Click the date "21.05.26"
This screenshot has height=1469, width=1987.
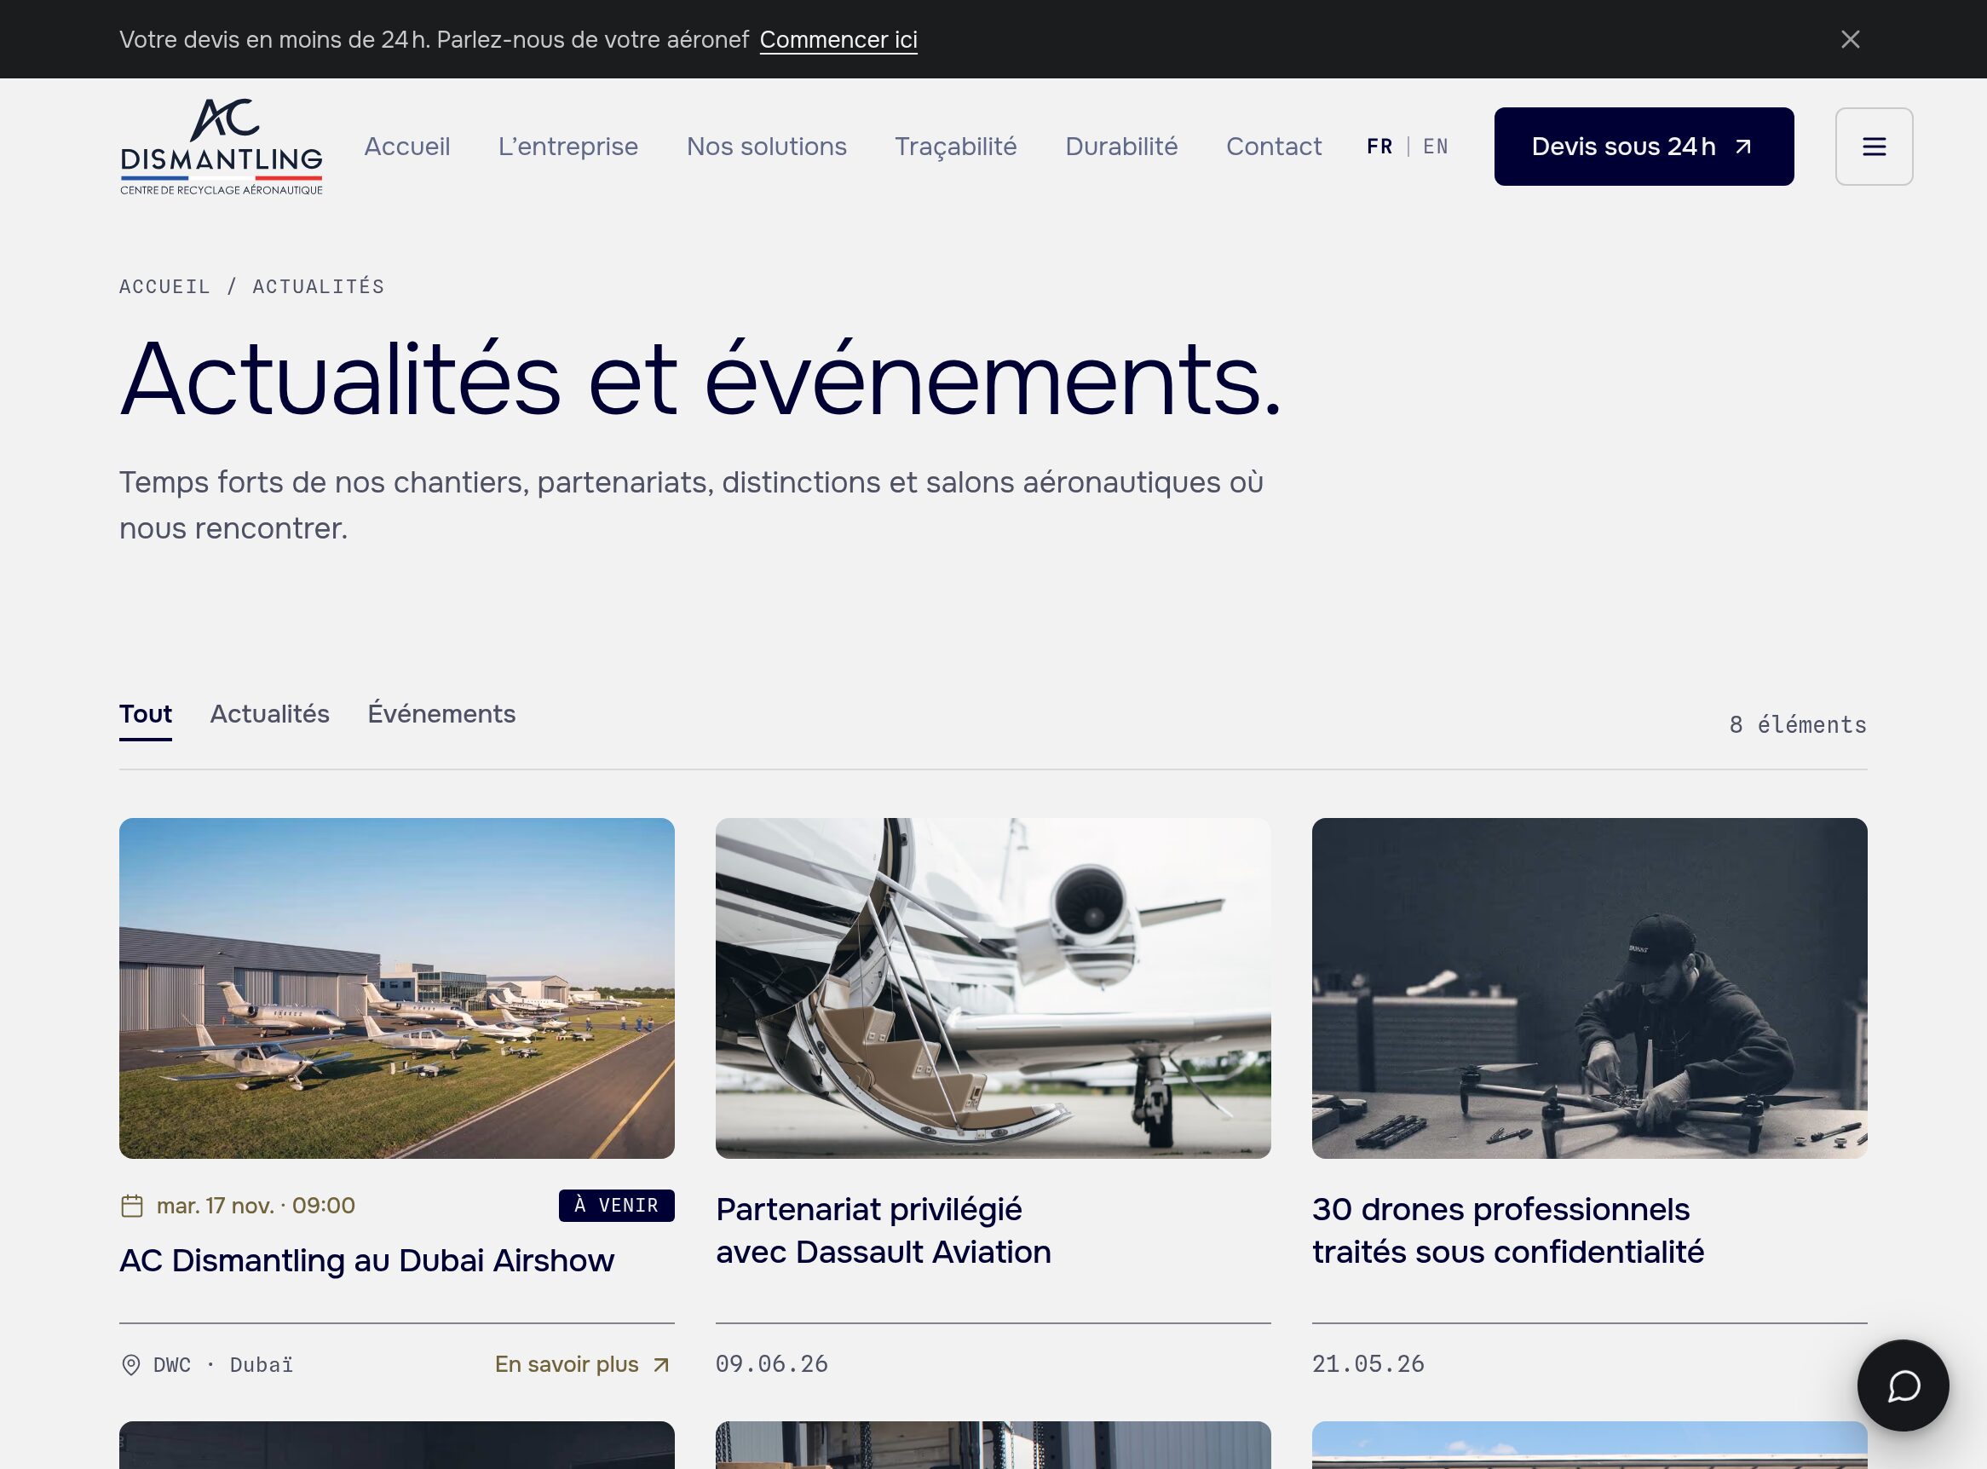click(1368, 1364)
